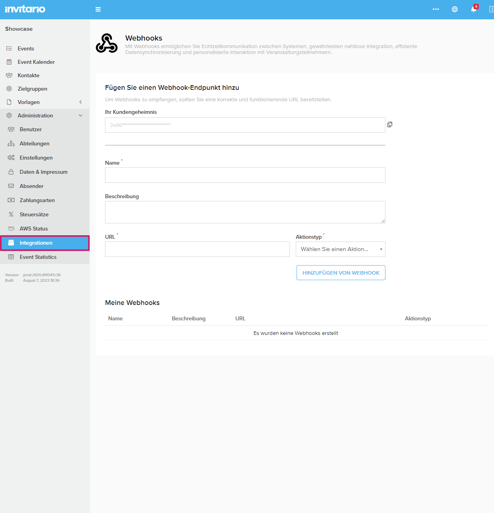
Task: Open the three-dots more options icon
Action: (436, 9)
